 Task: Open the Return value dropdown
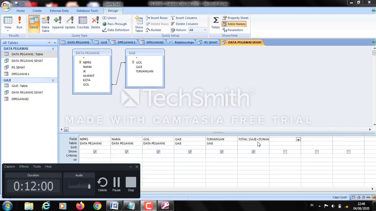(x=205, y=30)
